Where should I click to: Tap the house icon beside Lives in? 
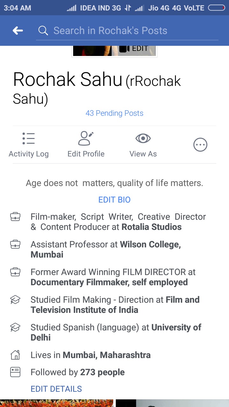(15, 355)
